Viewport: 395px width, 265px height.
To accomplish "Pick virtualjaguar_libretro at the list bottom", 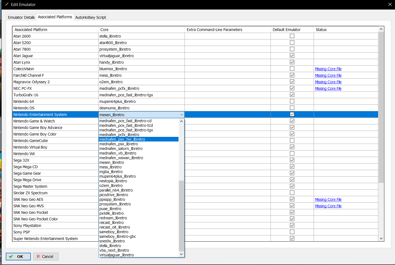I will coord(139,255).
